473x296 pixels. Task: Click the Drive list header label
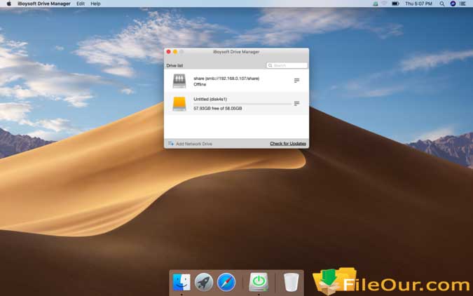[174, 65]
